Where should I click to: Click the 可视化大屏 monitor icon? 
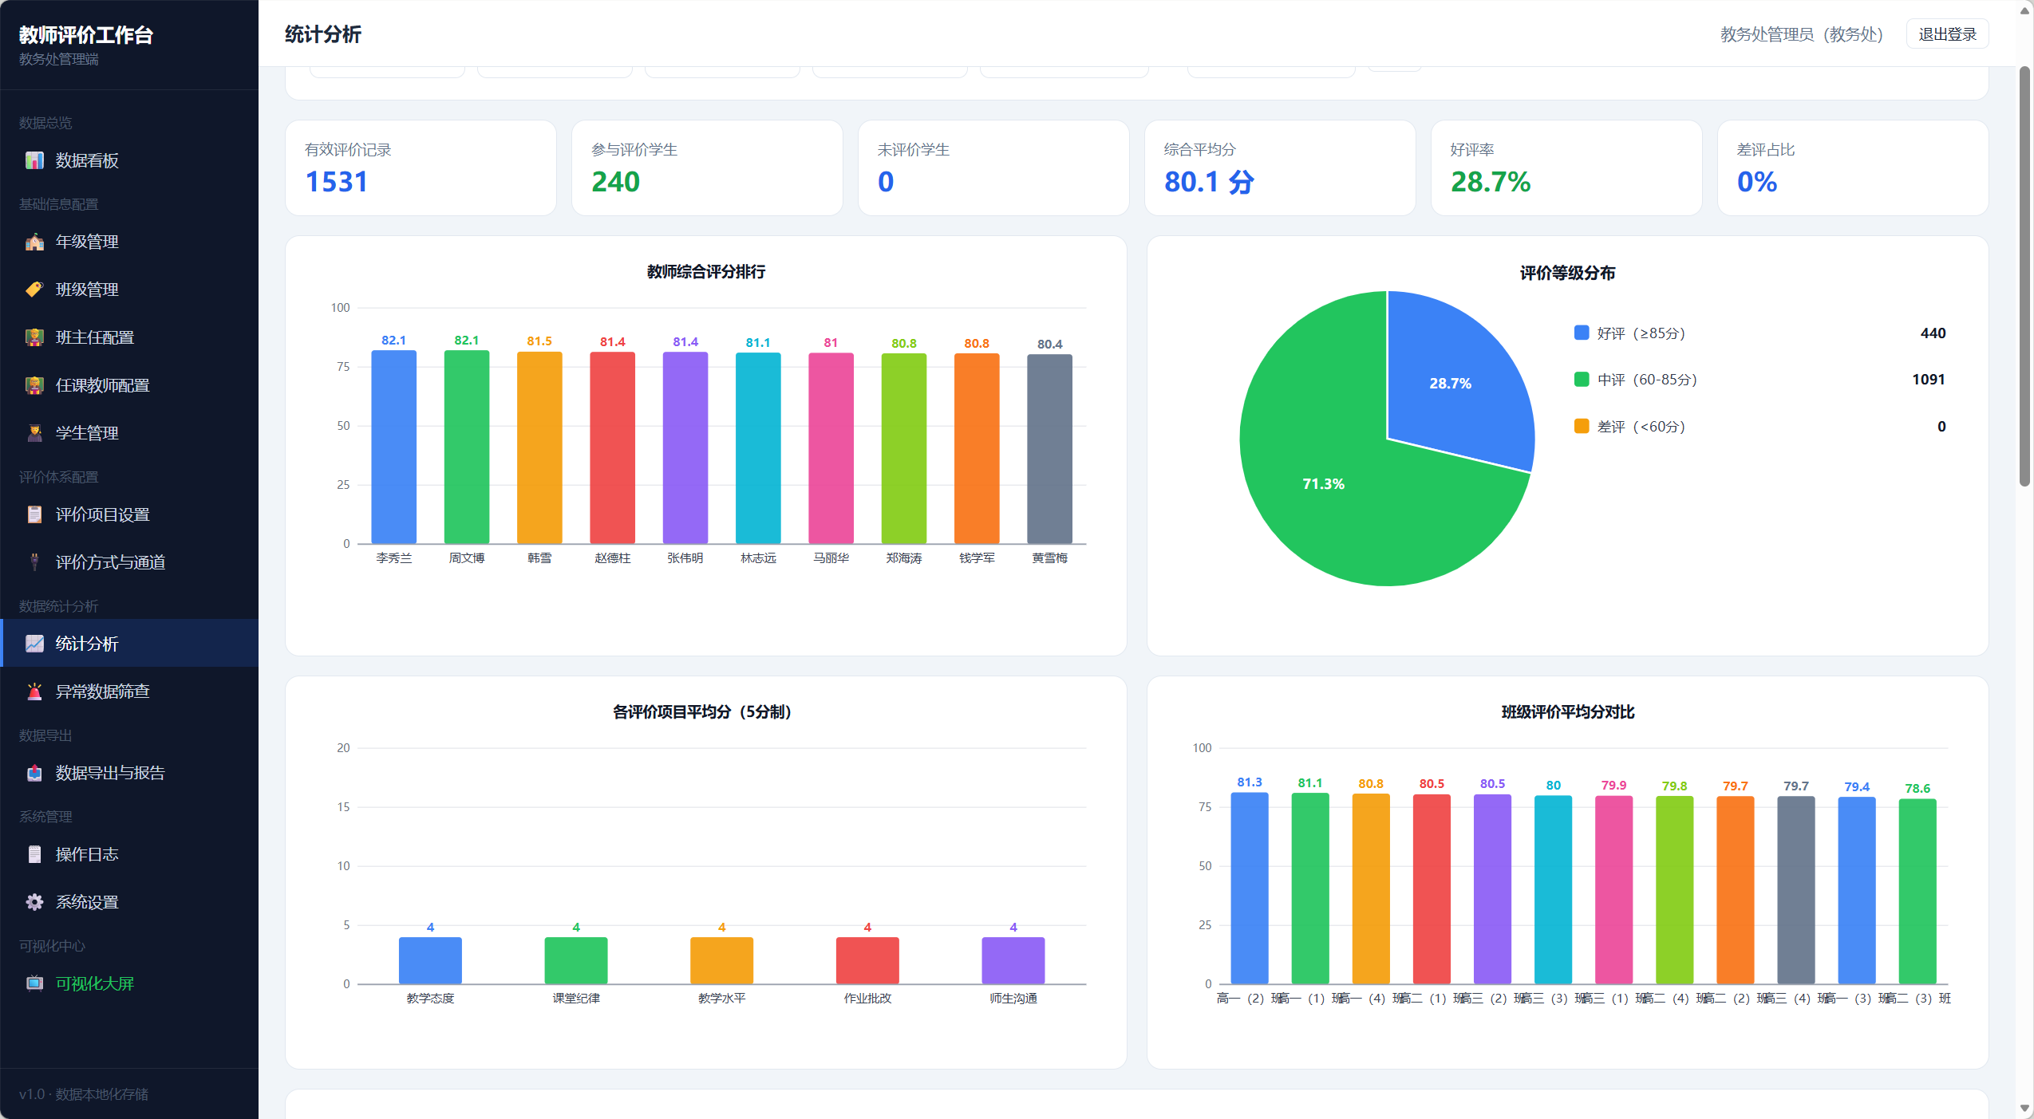click(34, 983)
